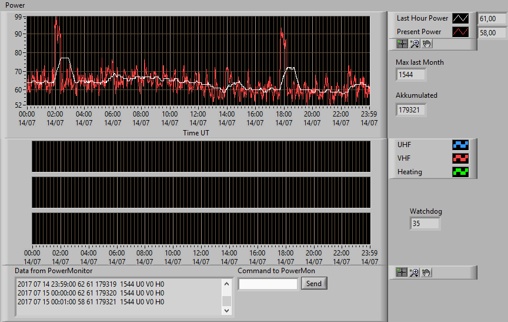Choose the hand pan tool in the power graph palette
The image size is (508, 322).
pyautogui.click(x=427, y=44)
